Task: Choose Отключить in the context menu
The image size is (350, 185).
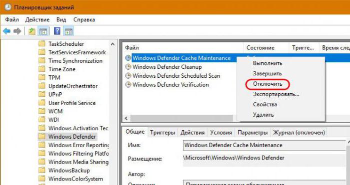Action: pos(267,84)
